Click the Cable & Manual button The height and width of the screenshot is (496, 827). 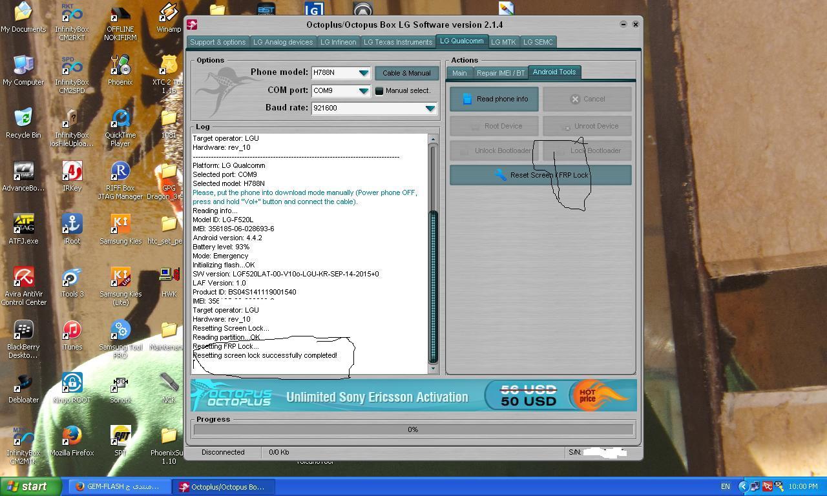tap(406, 73)
